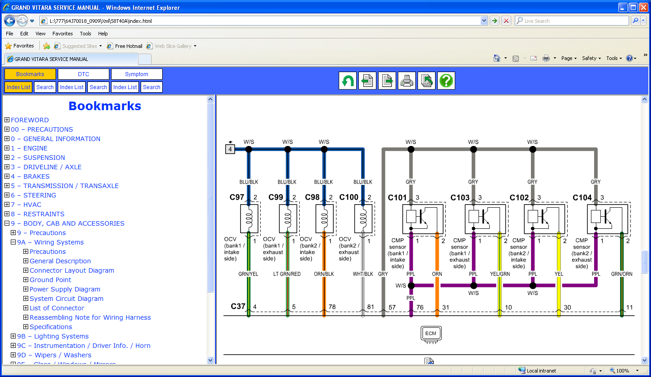Image resolution: width=651 pixels, height=377 pixels.
Task: Open the new blank tab button
Action: point(145,59)
